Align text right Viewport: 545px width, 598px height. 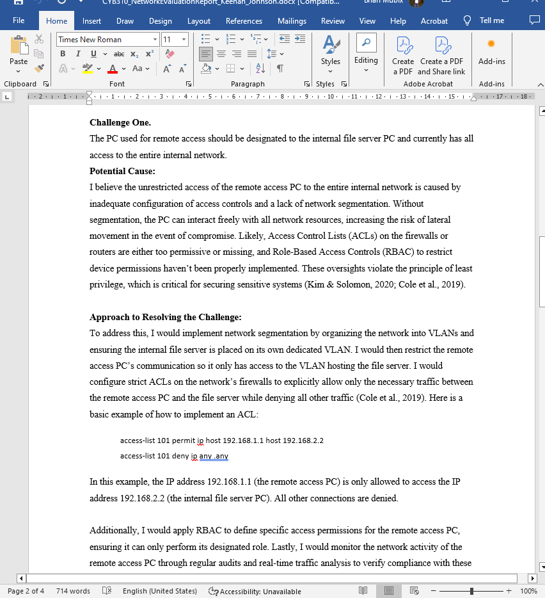point(237,54)
